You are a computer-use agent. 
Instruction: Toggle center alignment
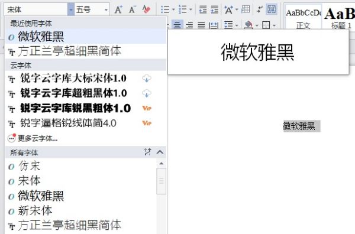(x=177, y=25)
